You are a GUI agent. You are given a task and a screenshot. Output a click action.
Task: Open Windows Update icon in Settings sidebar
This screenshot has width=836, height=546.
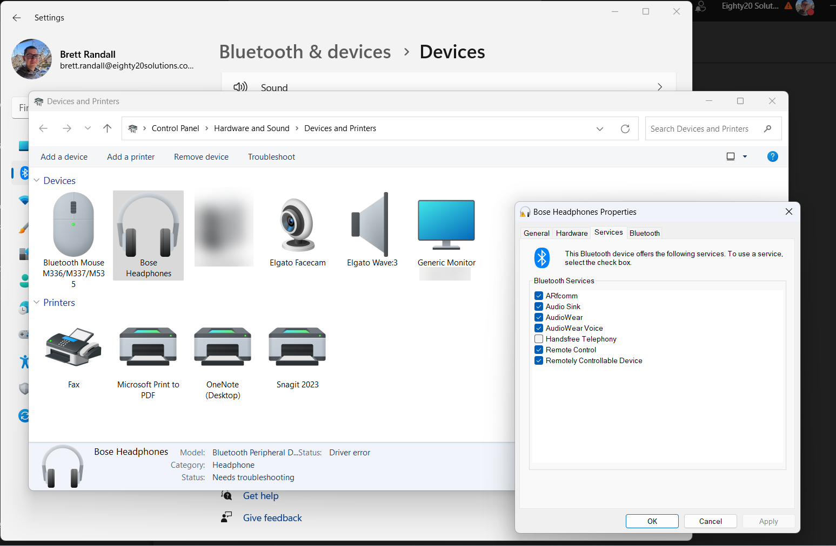pyautogui.click(x=24, y=415)
